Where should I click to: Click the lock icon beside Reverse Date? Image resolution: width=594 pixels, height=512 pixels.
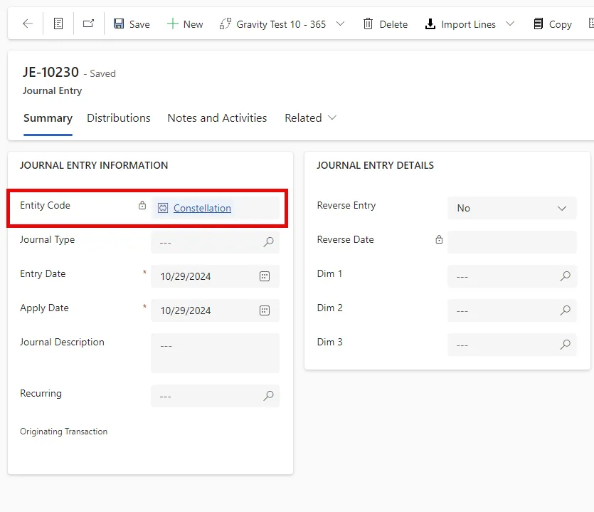[439, 239]
